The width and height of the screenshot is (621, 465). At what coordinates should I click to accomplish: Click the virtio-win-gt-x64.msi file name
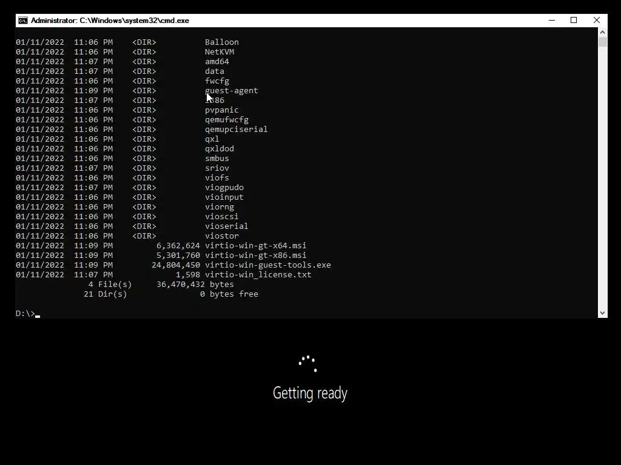click(x=255, y=246)
